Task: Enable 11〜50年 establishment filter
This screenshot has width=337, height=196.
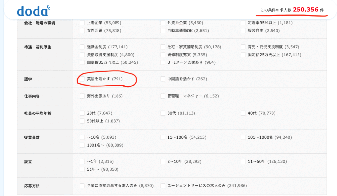Action: 243,161
